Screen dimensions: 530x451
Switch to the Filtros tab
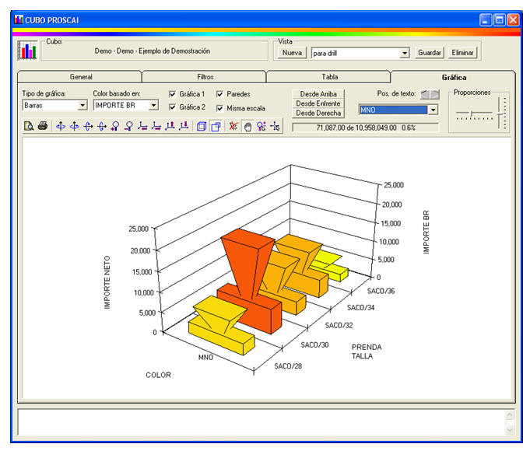click(x=205, y=77)
